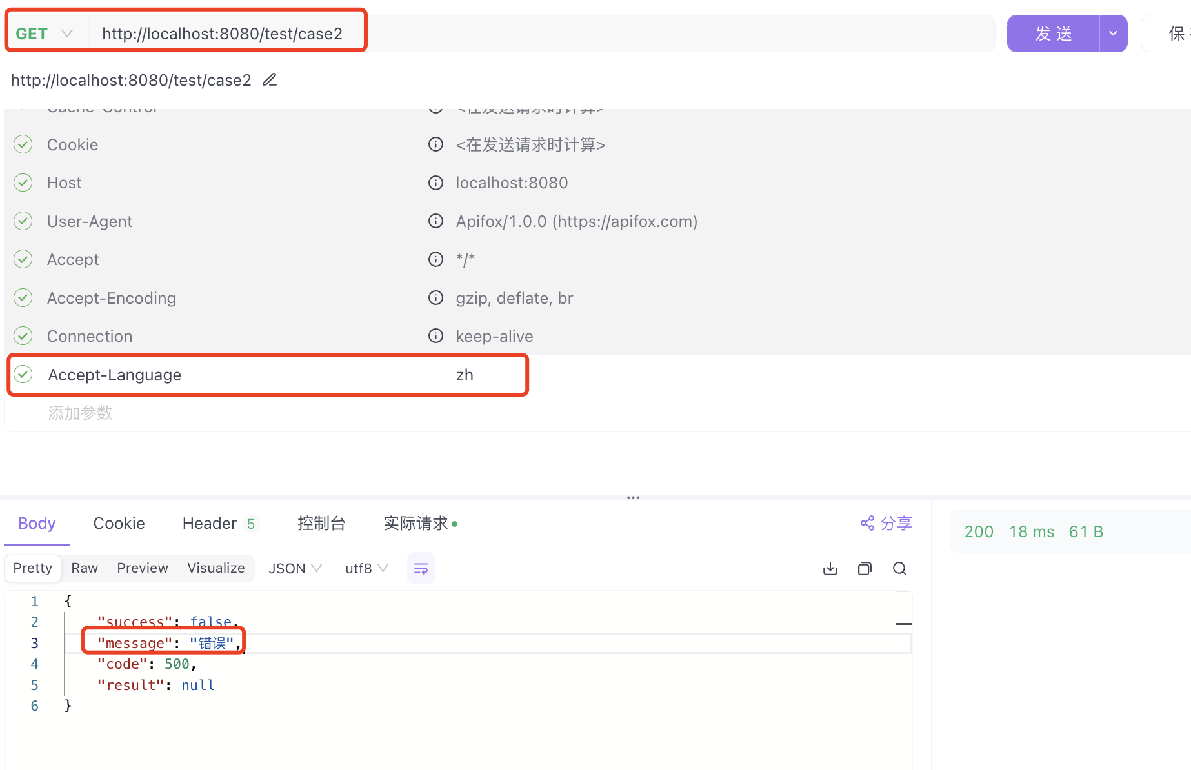Edit URL with the pencil icon

(x=269, y=79)
